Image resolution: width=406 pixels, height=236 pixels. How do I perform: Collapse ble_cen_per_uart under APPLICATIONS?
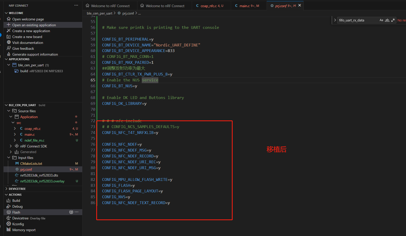click(9, 65)
